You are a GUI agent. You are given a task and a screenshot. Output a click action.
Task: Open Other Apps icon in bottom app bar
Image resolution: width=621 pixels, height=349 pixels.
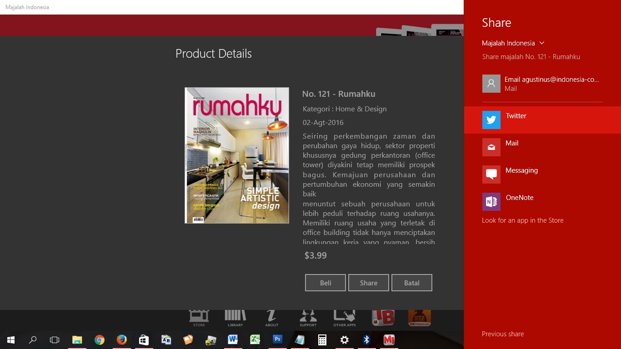tap(345, 318)
